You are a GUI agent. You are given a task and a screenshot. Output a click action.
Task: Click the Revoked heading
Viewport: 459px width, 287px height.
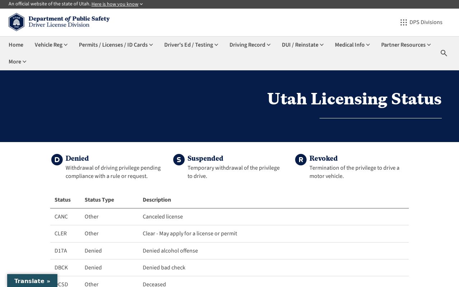[323, 158]
